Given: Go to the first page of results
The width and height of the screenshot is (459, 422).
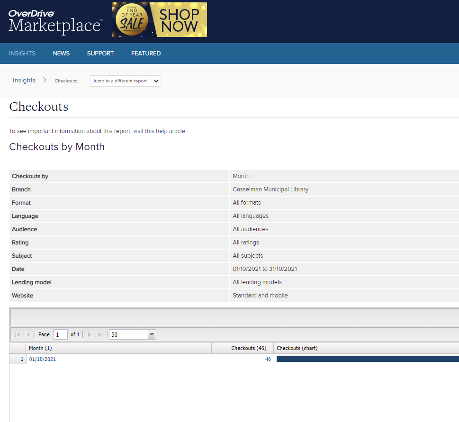Looking at the screenshot, I should point(17,334).
